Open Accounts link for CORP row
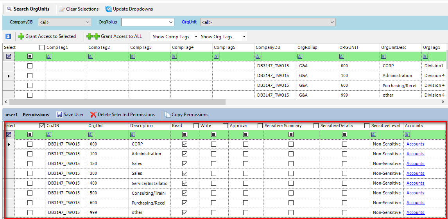This screenshot has width=448, height=219. [416, 144]
